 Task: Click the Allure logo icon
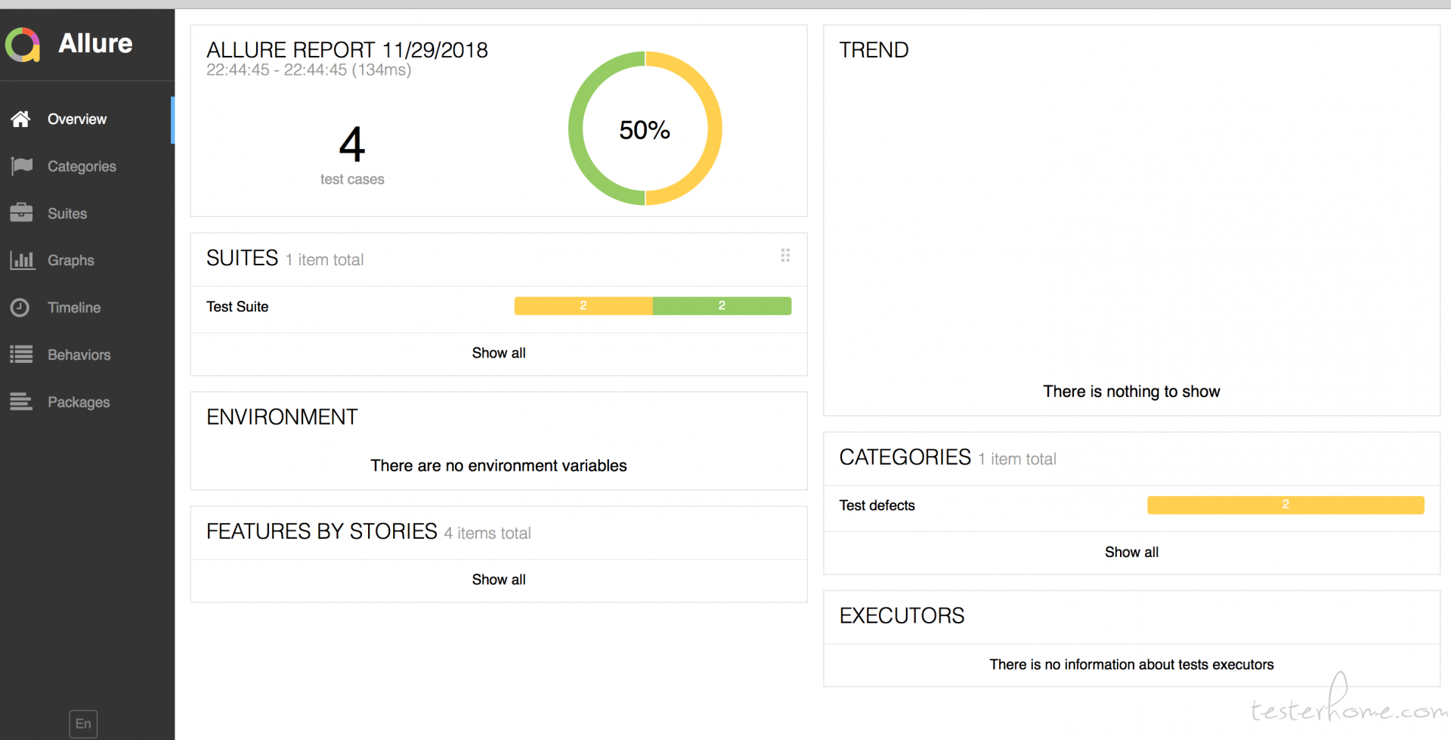(23, 45)
